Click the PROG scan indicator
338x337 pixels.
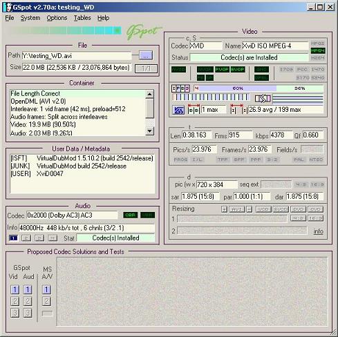point(180,160)
